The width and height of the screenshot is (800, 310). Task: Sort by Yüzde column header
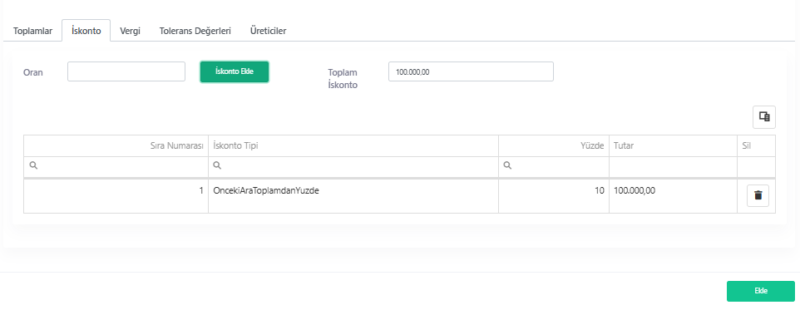click(554, 145)
